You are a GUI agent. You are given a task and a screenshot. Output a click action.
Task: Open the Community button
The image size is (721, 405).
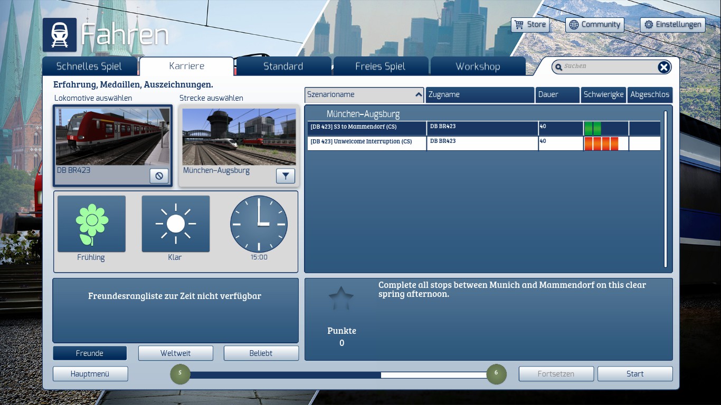(x=595, y=25)
